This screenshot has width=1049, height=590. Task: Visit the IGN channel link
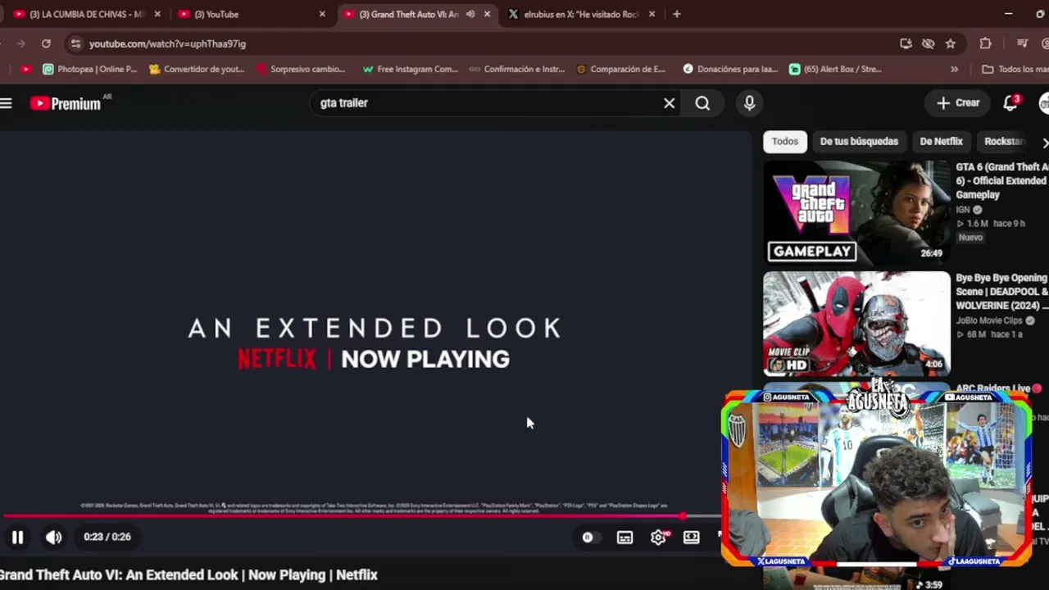(963, 210)
